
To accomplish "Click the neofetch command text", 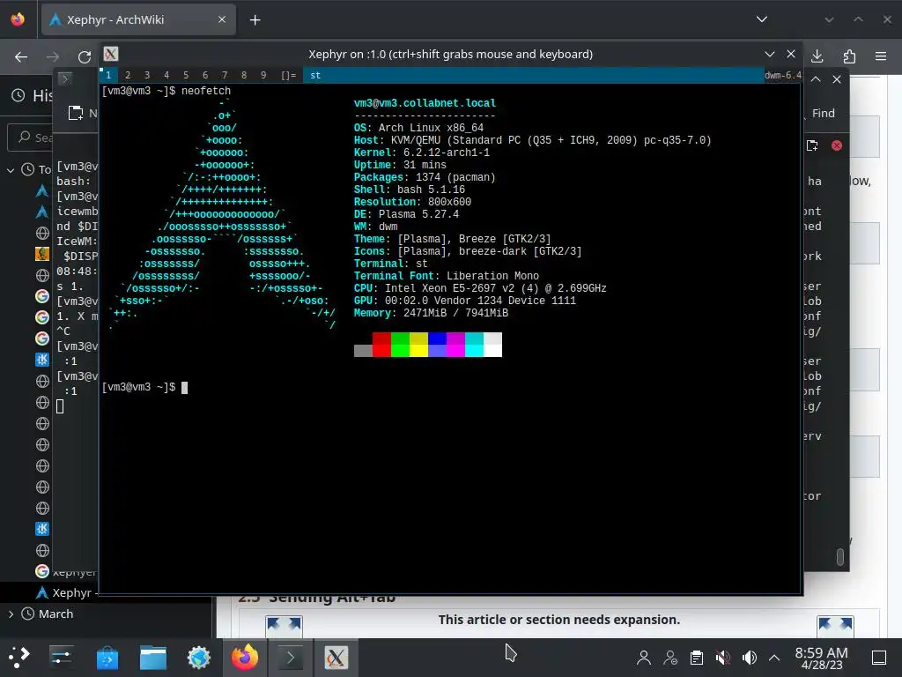I will [x=206, y=91].
